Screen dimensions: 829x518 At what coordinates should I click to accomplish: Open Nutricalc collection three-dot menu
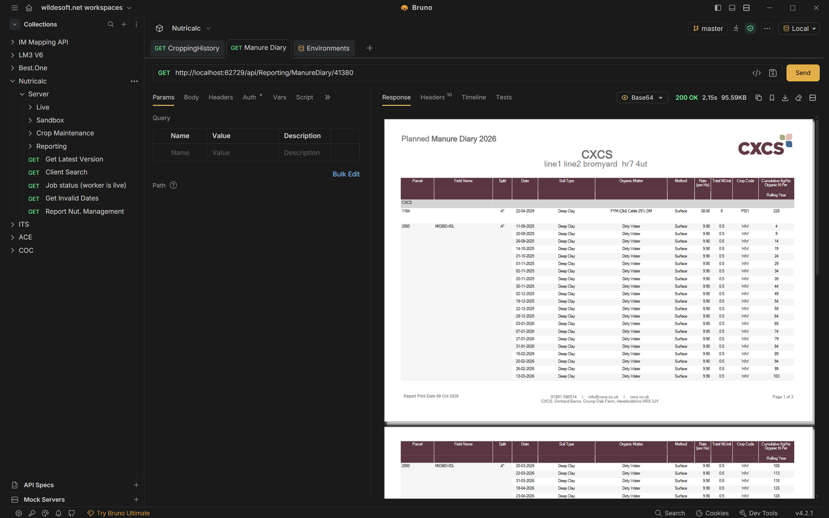[x=134, y=81]
